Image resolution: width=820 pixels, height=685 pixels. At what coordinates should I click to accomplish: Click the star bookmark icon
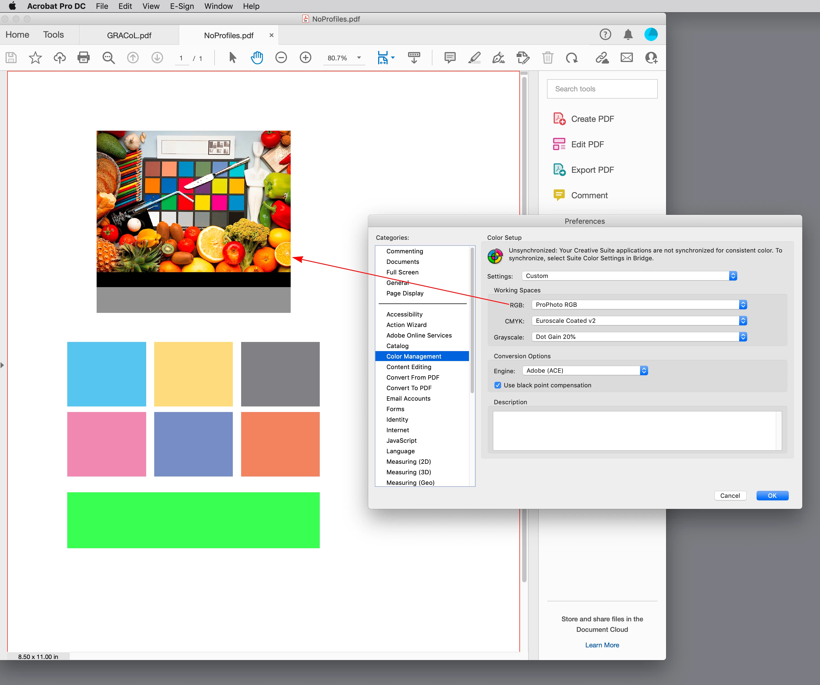35,58
